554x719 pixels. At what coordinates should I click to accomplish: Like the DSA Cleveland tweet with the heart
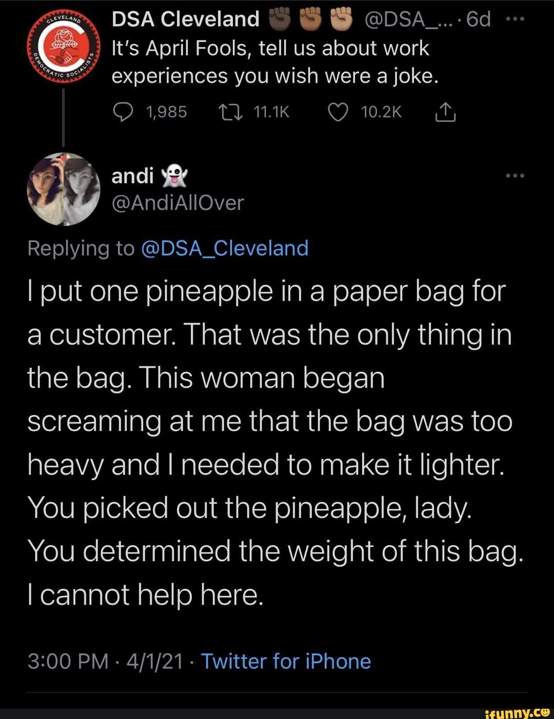[x=338, y=112]
